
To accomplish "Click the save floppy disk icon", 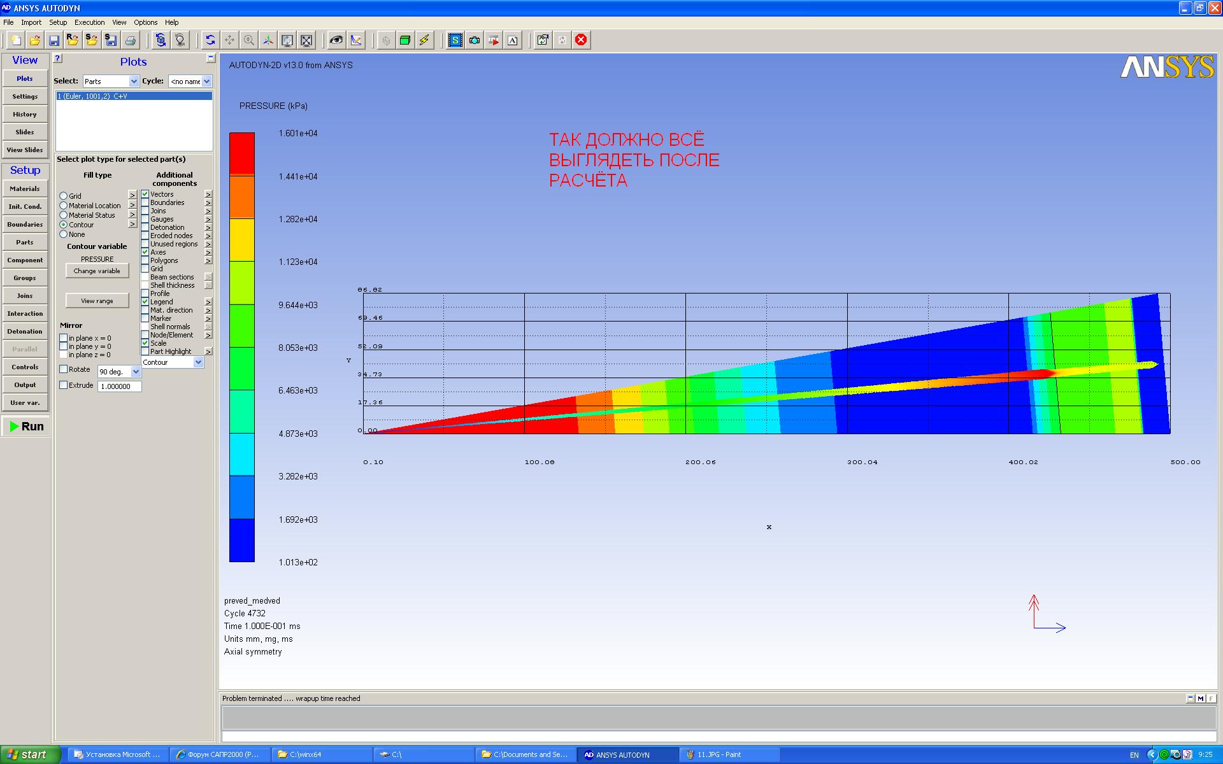I will [54, 40].
